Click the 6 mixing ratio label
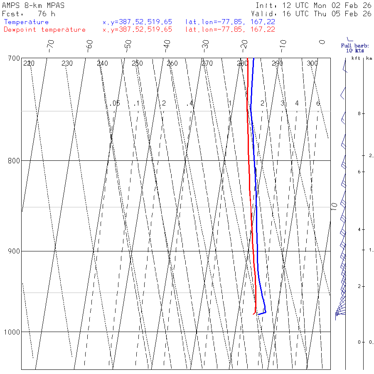The height and width of the screenshot is (374, 374). (318, 103)
